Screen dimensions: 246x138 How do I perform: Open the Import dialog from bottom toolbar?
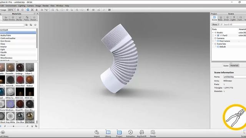(96, 134)
